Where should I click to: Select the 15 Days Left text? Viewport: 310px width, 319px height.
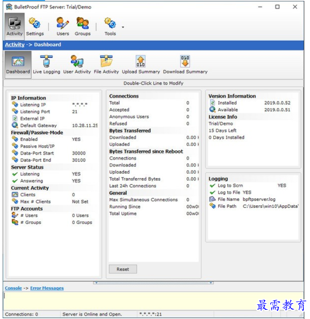point(223,130)
